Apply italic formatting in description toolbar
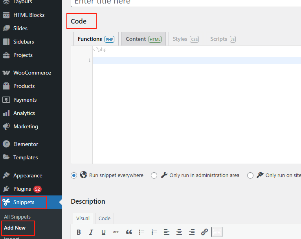Screen dimensions: 301x239 [91, 232]
